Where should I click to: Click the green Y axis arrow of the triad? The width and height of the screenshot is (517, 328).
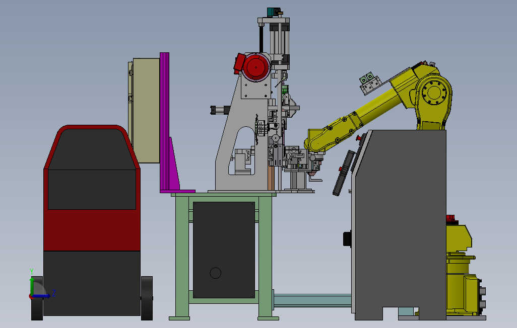coord(32,285)
